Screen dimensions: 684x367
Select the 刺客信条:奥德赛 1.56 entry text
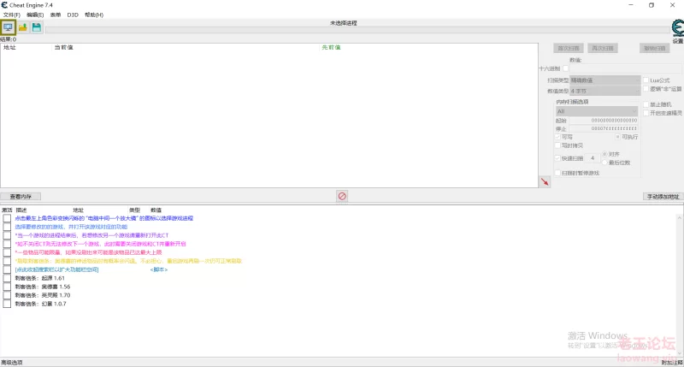[x=42, y=287]
